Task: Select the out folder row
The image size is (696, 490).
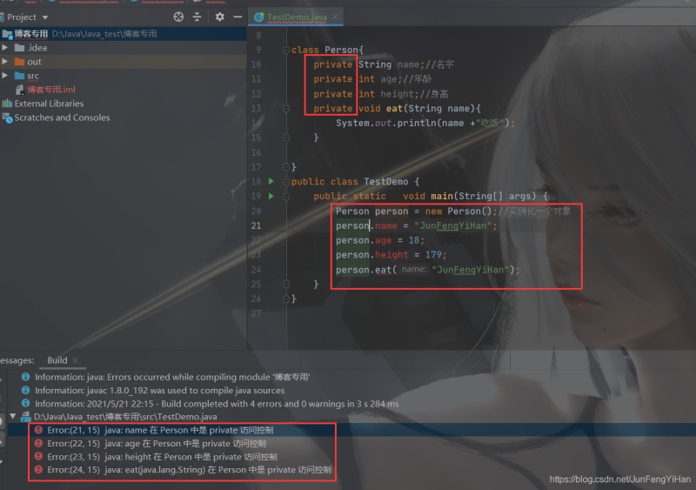Action: tap(124, 62)
